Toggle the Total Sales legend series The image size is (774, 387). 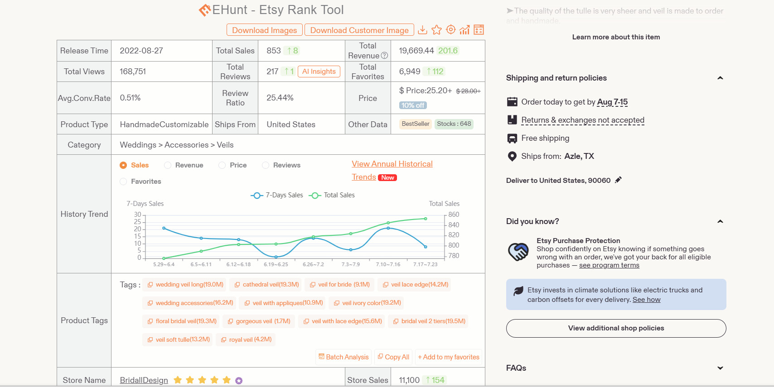[332, 195]
